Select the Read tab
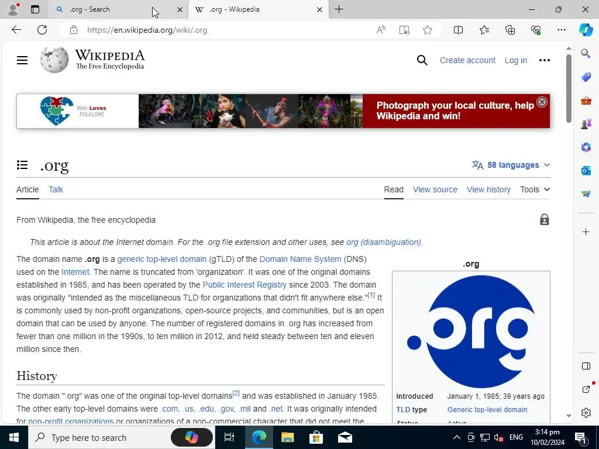 394,189
